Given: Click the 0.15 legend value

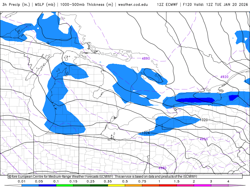Looking at the screenshot, I should 73,181.
